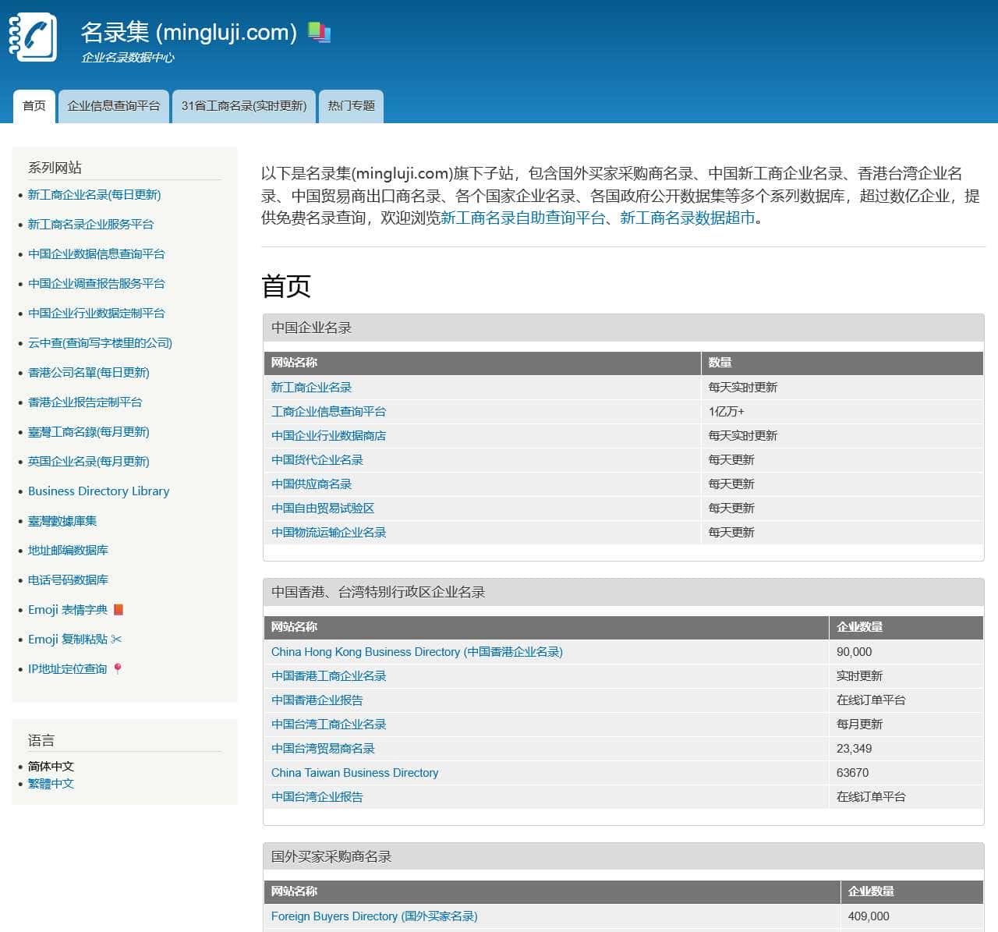Open the 31省工商名录(实时更新) tab
This screenshot has width=998, height=932.
point(244,106)
